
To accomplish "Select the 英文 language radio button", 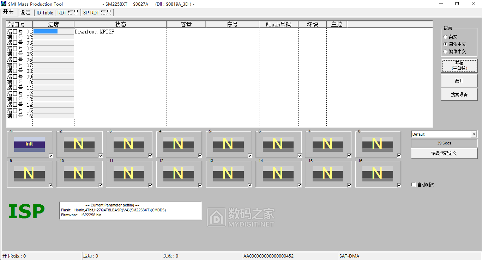I will click(446, 37).
